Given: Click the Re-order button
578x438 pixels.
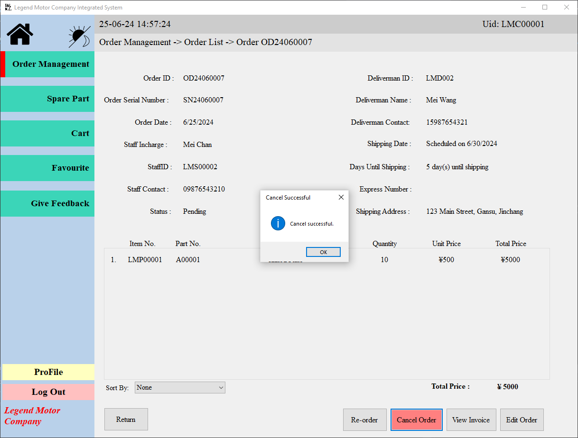Looking at the screenshot, I should [364, 420].
